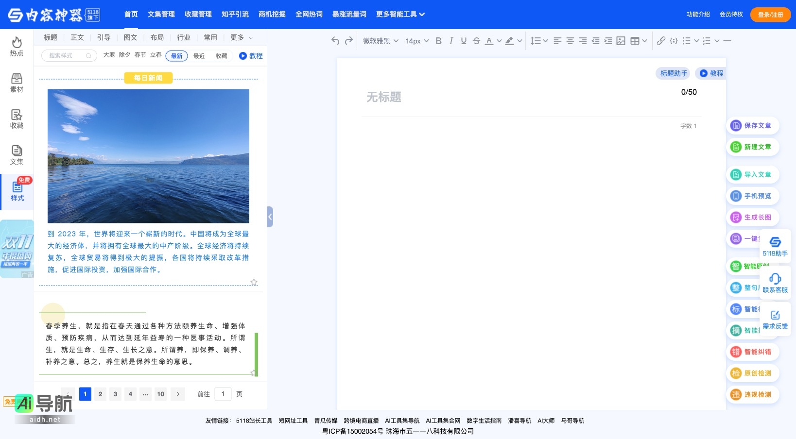
Task: Click the undo arrow in editor toolbar
Action: (x=335, y=41)
